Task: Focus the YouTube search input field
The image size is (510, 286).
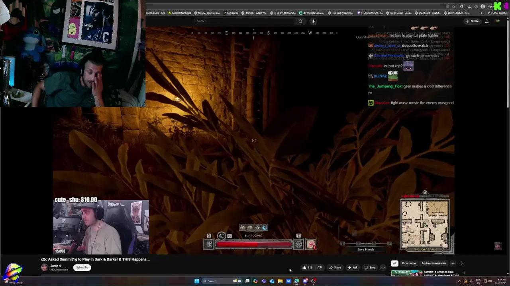Action: tap(245, 21)
